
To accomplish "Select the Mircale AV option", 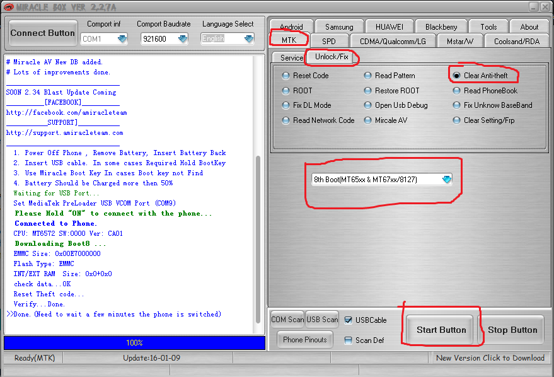I will (x=367, y=120).
